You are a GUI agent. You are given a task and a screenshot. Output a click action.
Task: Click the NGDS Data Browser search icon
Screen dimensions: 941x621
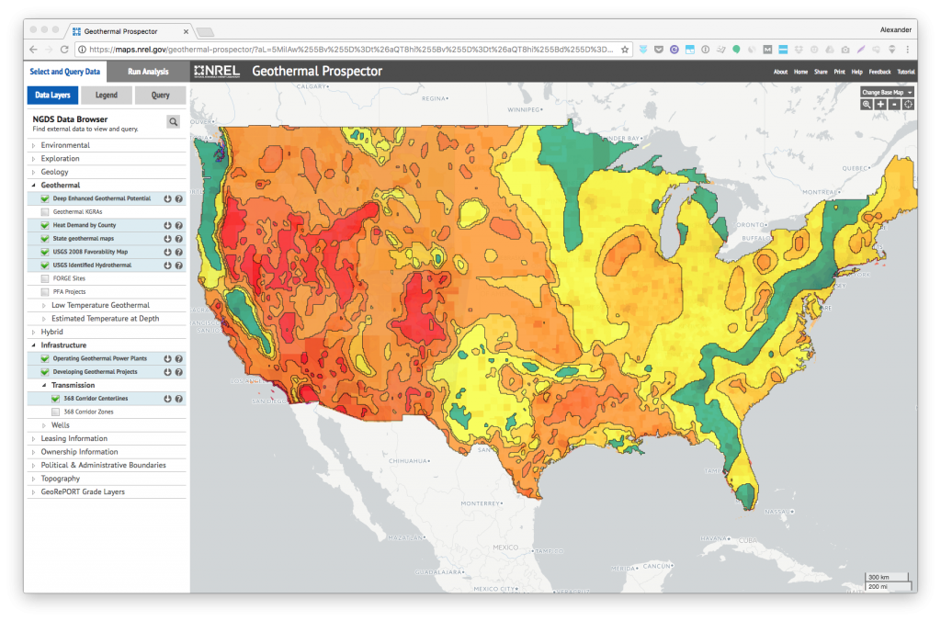tap(173, 121)
